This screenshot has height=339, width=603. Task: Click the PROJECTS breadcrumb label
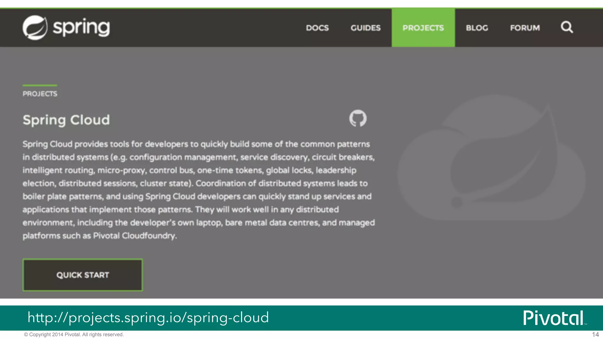click(x=40, y=94)
